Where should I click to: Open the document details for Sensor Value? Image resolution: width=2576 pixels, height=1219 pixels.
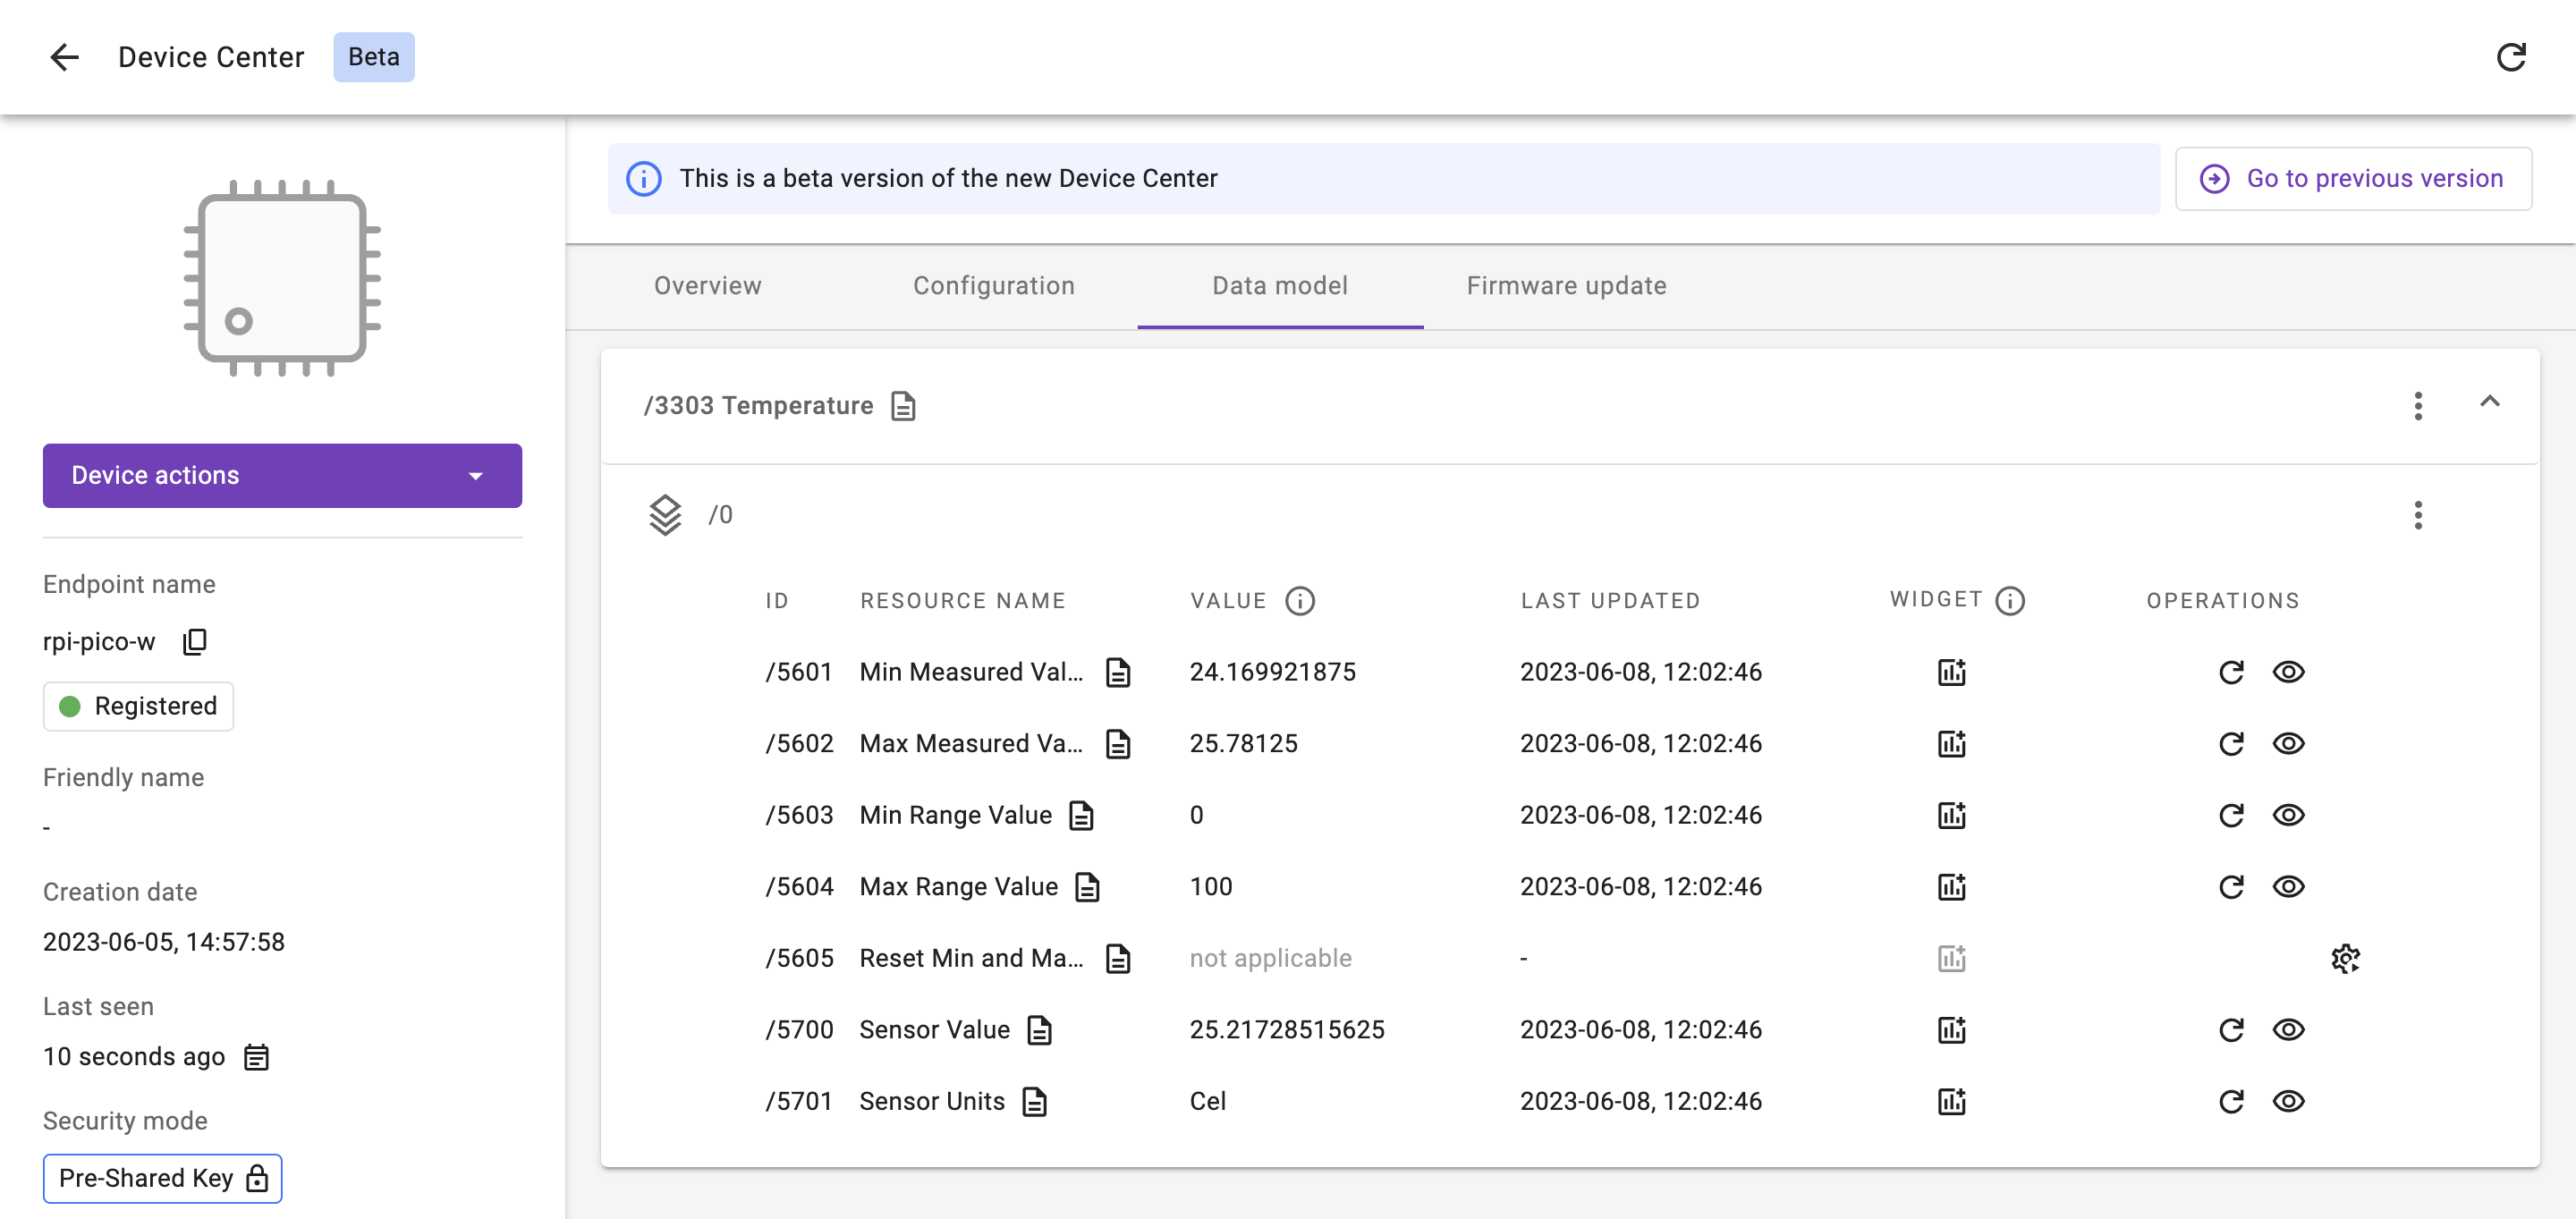pos(1040,1029)
